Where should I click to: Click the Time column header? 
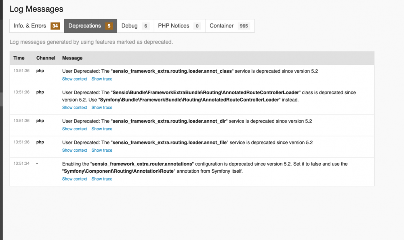pos(19,58)
